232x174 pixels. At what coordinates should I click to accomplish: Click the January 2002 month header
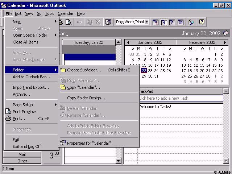click(150, 42)
